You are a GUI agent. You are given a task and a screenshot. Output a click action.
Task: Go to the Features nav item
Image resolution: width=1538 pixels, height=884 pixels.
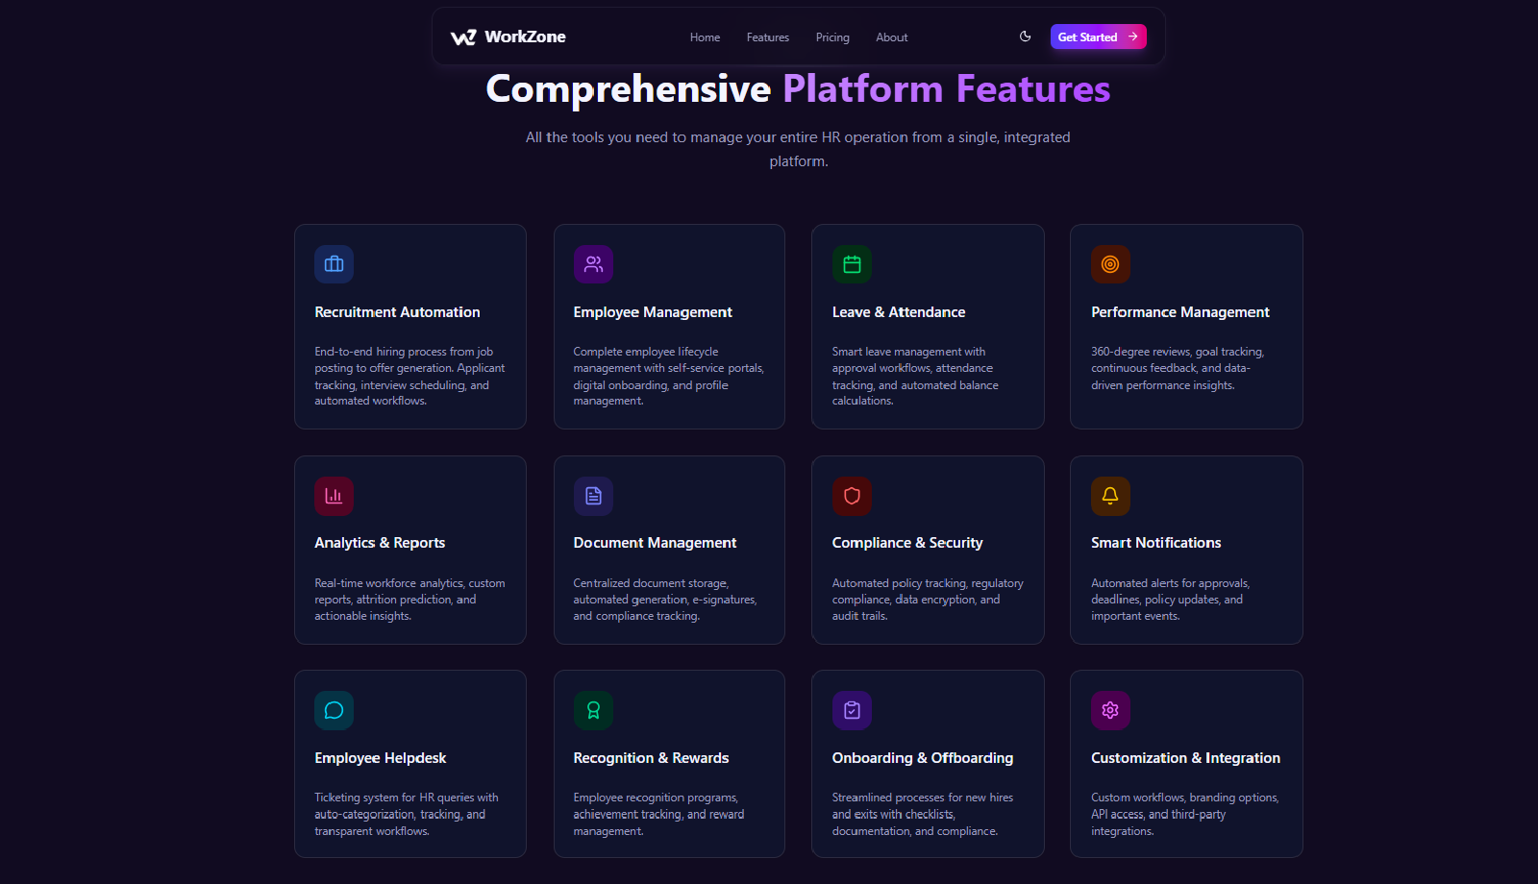pyautogui.click(x=767, y=37)
